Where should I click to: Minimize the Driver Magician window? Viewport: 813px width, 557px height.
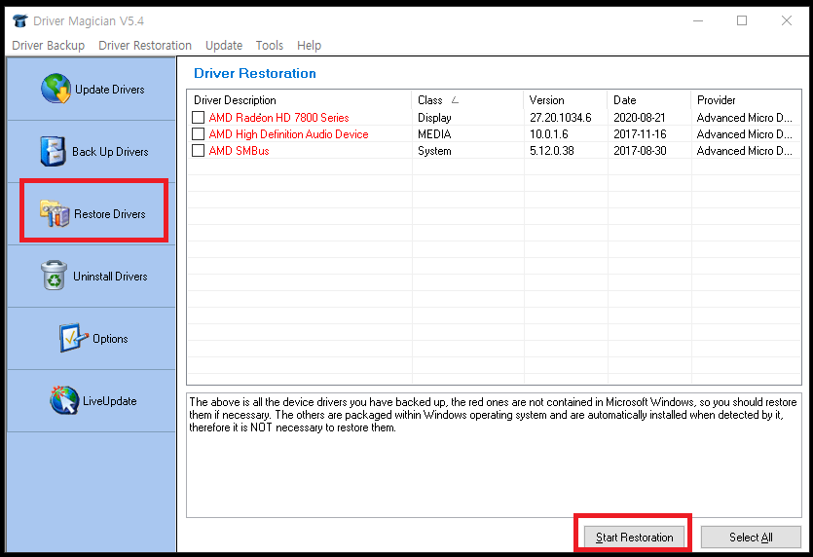point(698,20)
